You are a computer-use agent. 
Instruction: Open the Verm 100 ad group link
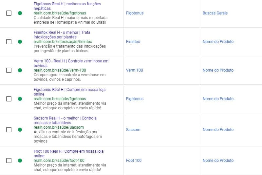pyautogui.click(x=134, y=70)
